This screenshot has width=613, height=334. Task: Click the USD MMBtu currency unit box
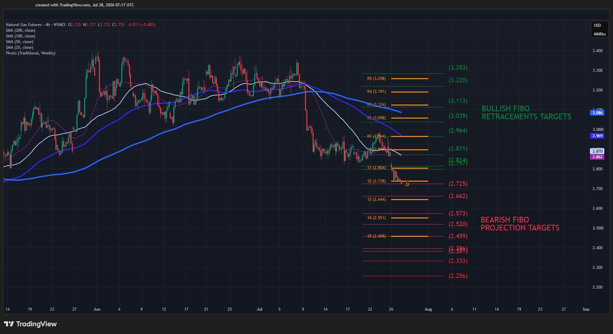coord(600,30)
